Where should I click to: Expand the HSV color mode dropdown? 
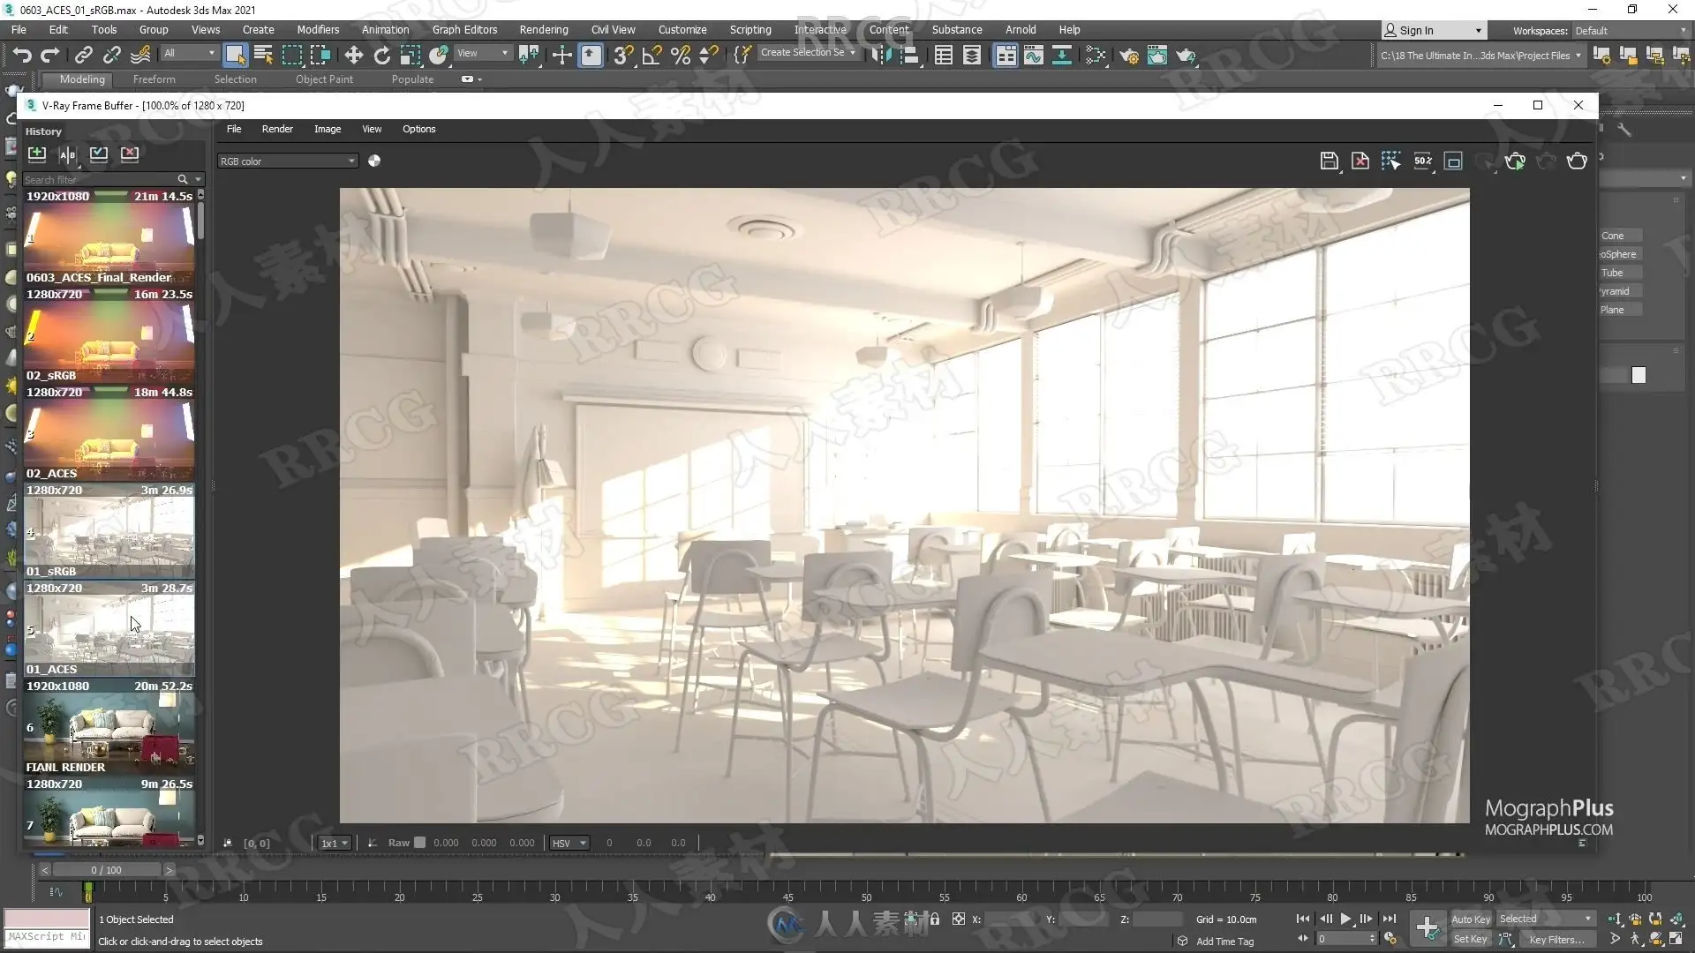pyautogui.click(x=569, y=843)
